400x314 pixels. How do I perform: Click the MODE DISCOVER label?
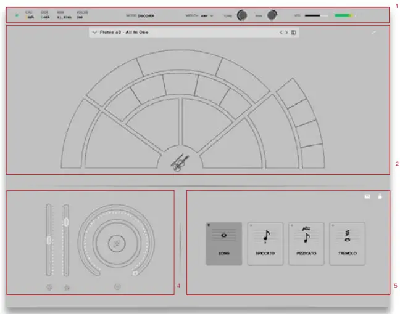[140, 16]
